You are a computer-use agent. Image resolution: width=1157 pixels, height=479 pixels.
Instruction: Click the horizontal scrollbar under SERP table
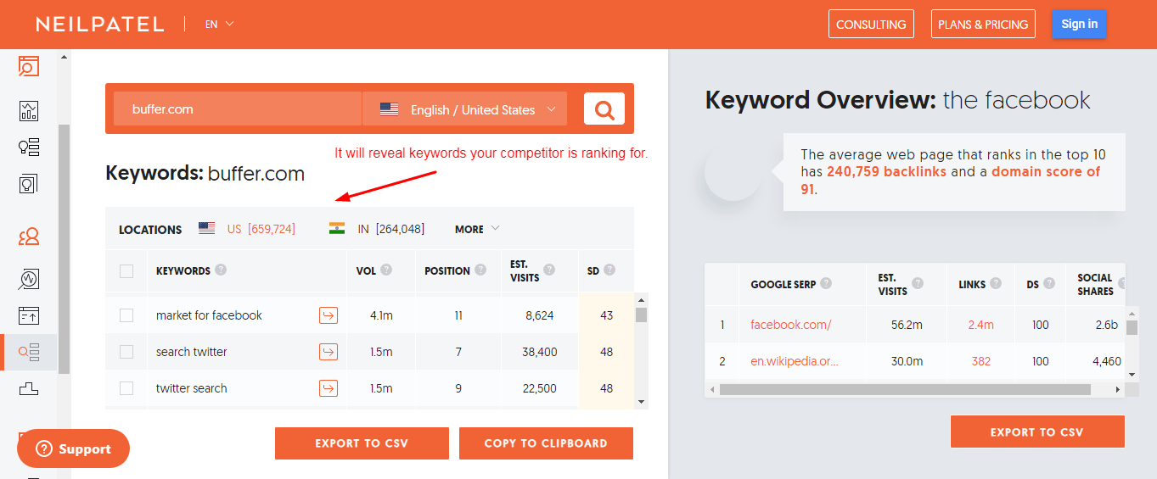[904, 390]
